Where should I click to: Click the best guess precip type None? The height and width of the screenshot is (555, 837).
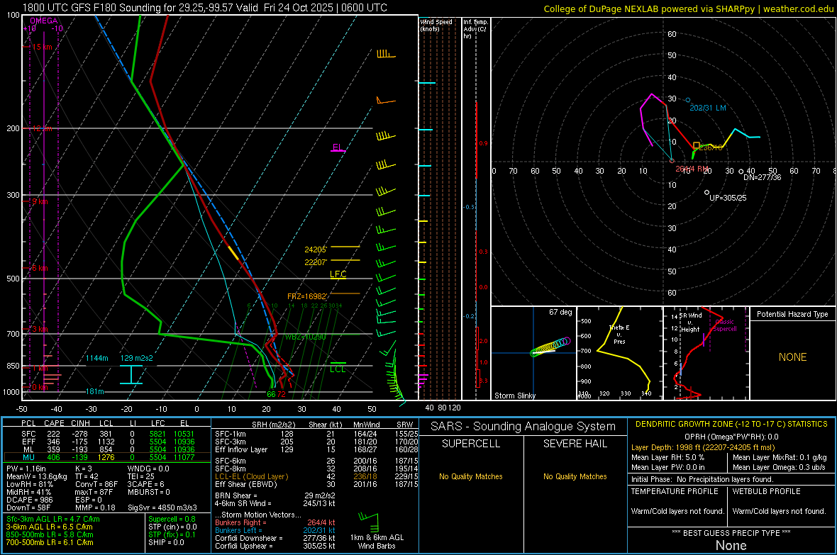(x=731, y=545)
